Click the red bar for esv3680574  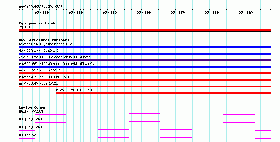pos(145,80)
